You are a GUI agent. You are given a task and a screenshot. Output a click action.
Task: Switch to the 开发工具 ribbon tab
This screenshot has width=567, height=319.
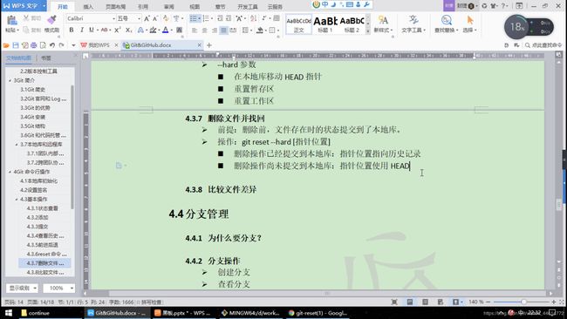coord(248,7)
